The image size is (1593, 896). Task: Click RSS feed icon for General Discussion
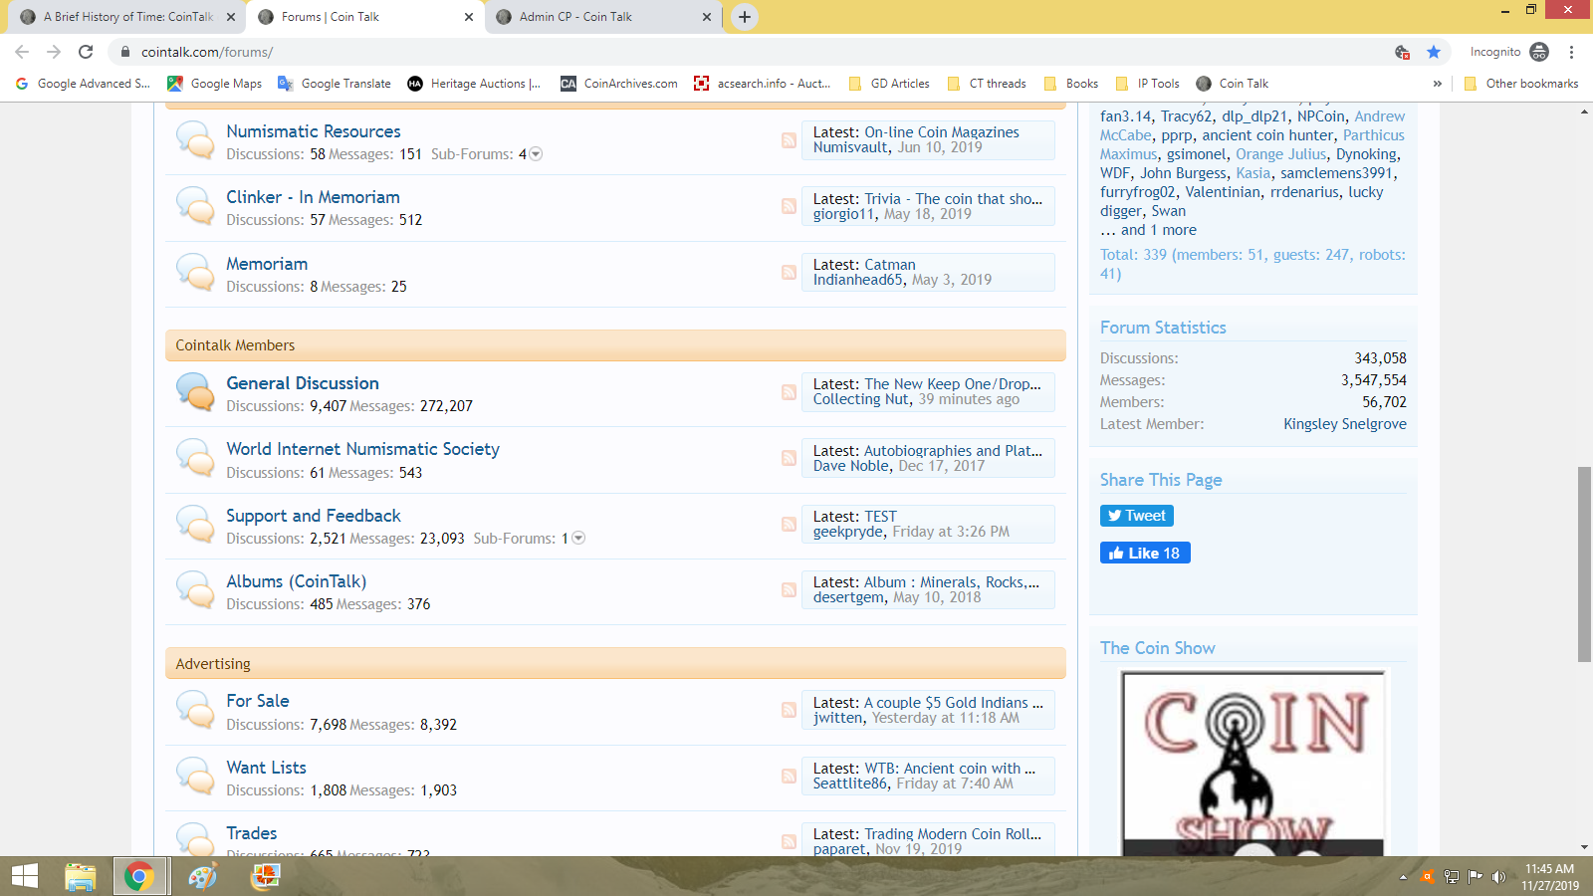point(789,392)
